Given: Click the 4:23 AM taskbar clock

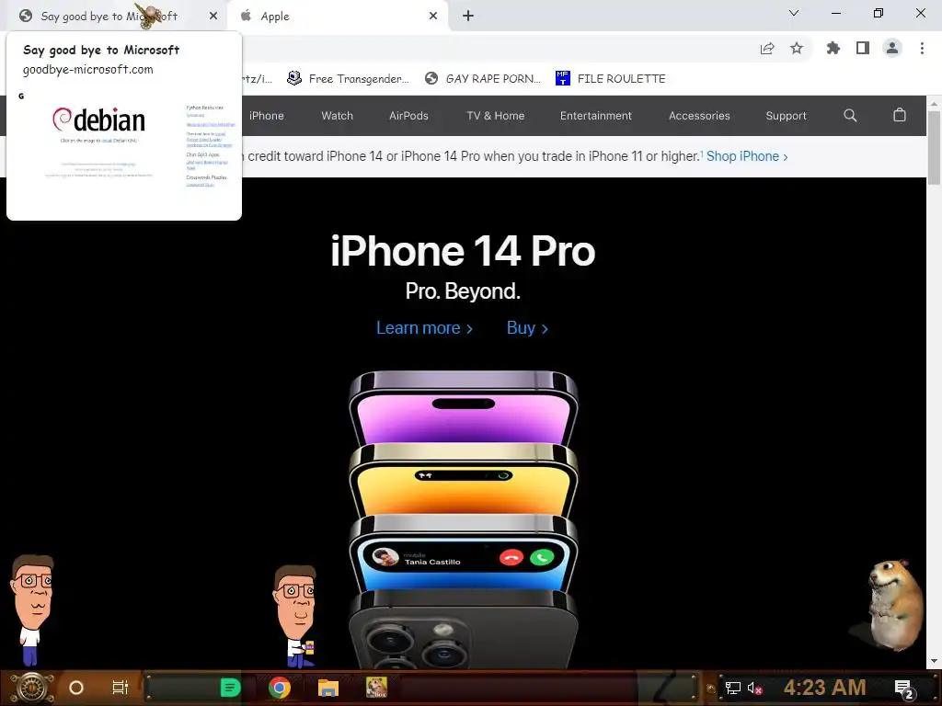Looking at the screenshot, I should [x=825, y=688].
